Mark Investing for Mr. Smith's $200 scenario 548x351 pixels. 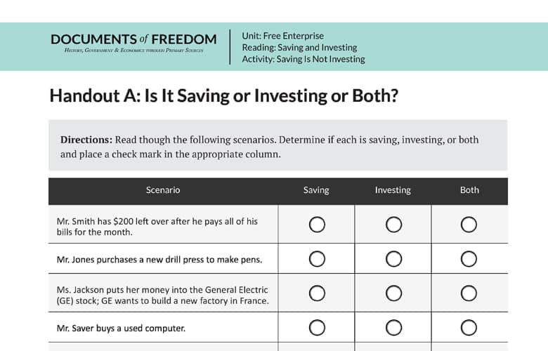click(x=394, y=225)
